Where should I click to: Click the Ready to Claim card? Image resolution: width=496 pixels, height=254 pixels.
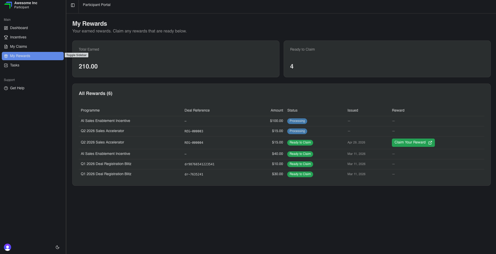click(387, 59)
